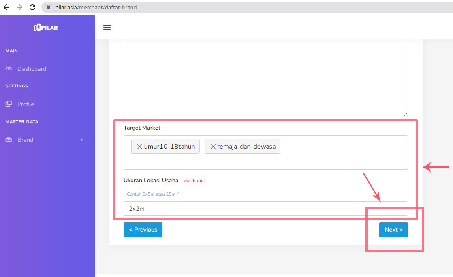Viewport: 453px width, 277px height.
Task: Reload the current page
Action: coord(32,7)
